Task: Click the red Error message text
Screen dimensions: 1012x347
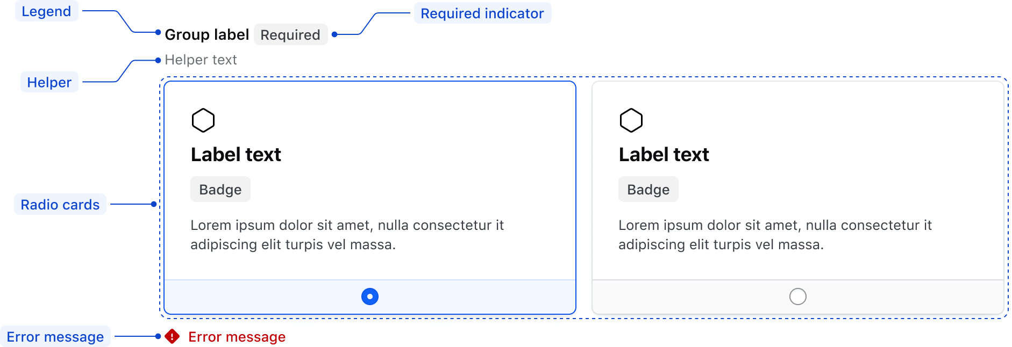Action: click(x=237, y=337)
